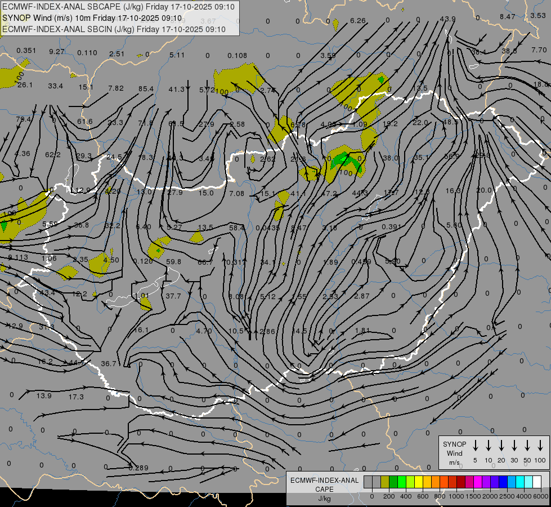
Task: Click the '2500' tick on CAPE scale
Action: coord(507,496)
